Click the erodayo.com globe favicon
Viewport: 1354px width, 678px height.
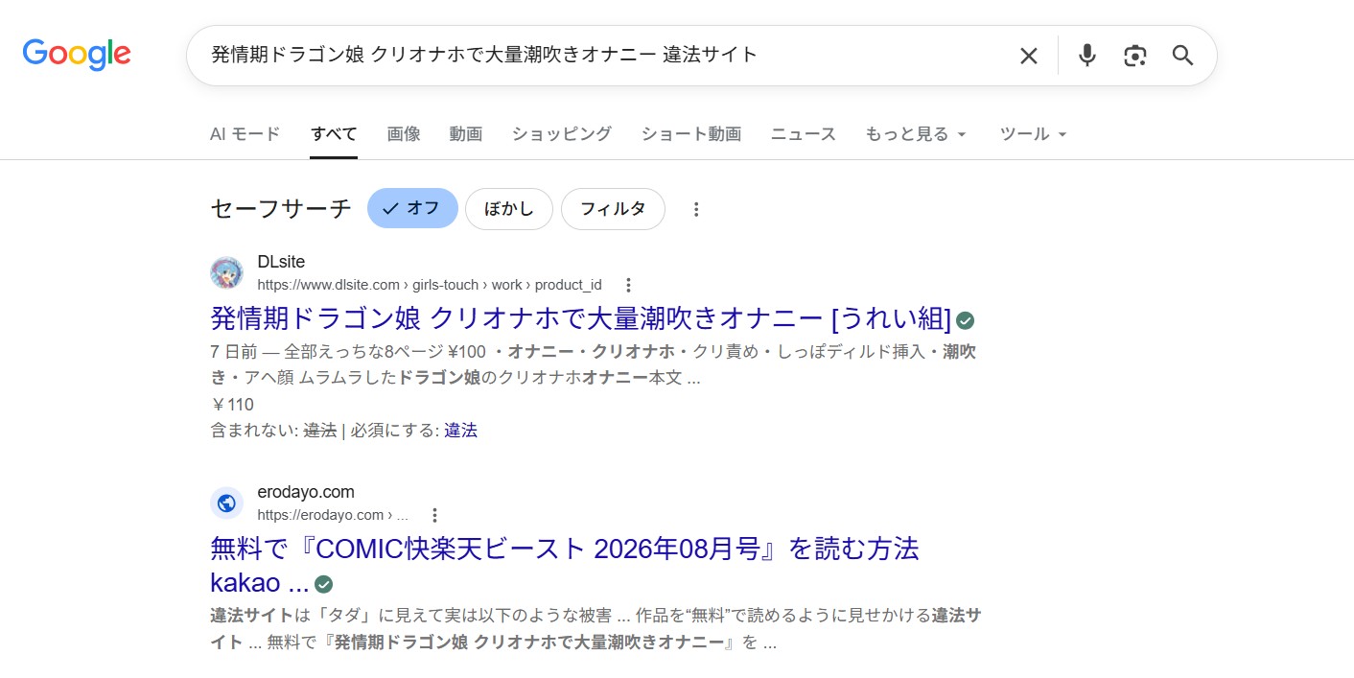coord(226,503)
